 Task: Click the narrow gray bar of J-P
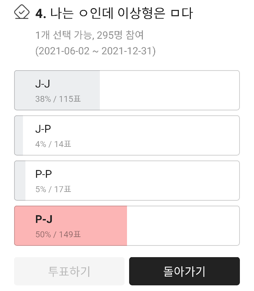(19, 135)
